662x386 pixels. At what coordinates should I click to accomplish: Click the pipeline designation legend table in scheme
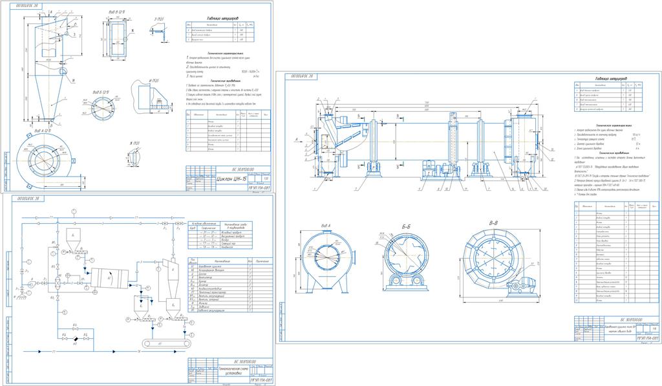[220, 235]
